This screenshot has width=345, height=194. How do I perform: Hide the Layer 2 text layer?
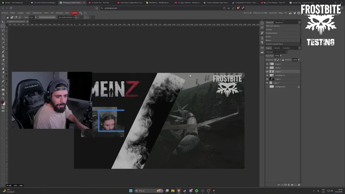coord(267,83)
